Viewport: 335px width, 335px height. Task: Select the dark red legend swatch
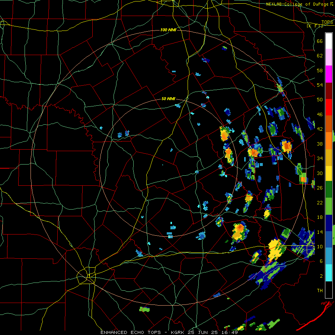(x=329, y=90)
